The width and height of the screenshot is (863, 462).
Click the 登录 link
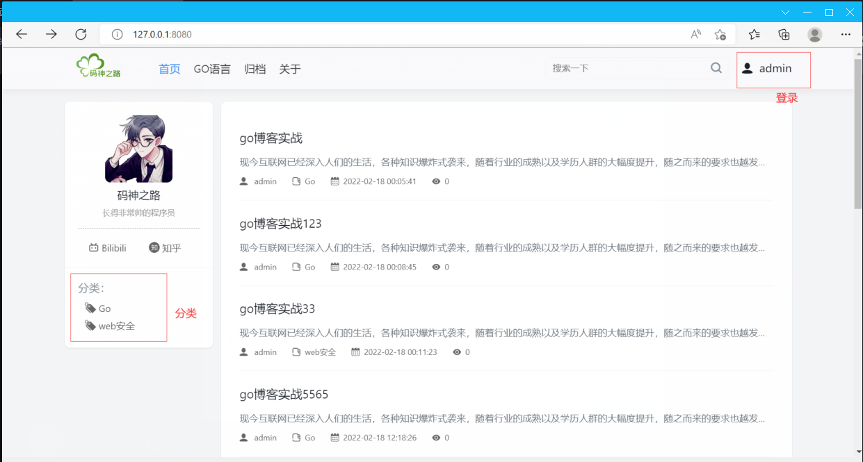click(x=787, y=97)
